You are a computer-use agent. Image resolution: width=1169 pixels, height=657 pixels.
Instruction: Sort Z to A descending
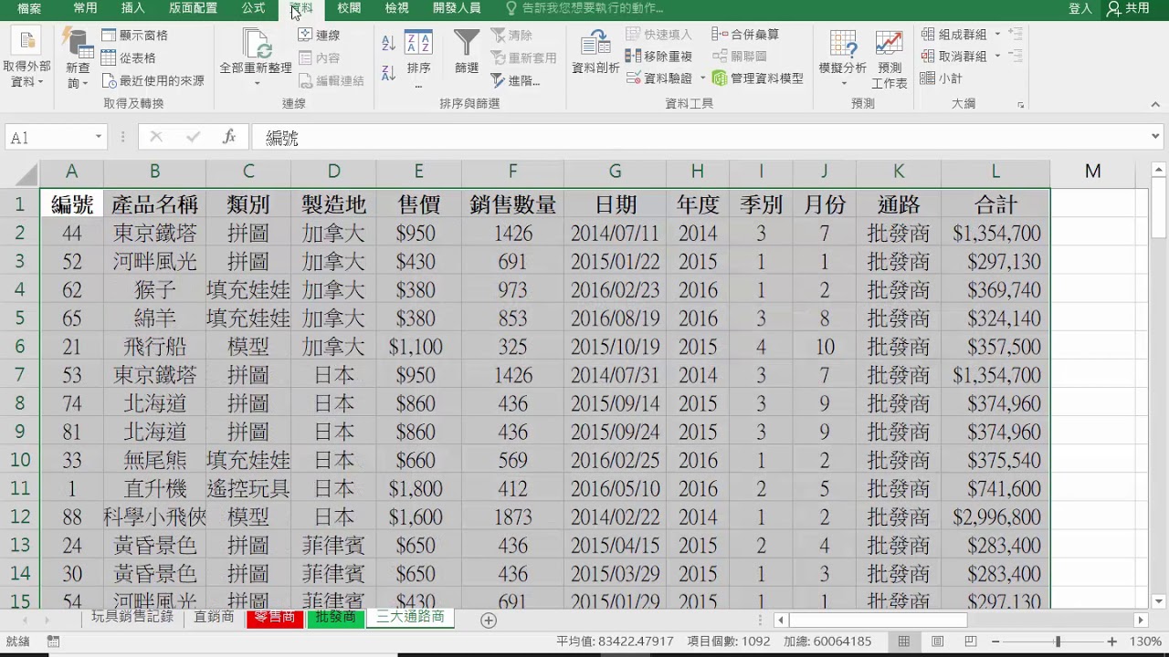pos(388,72)
